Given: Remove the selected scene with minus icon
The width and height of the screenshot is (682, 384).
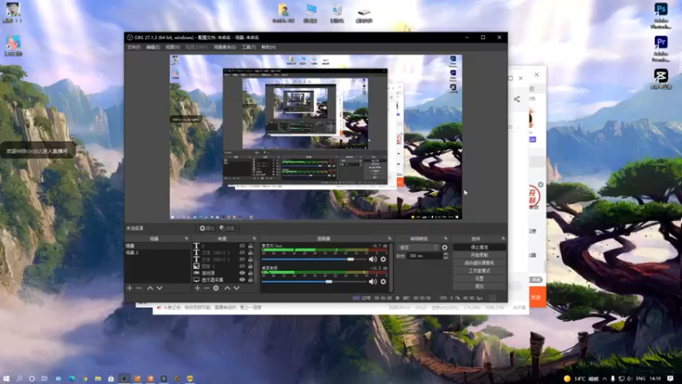Looking at the screenshot, I should tap(139, 288).
